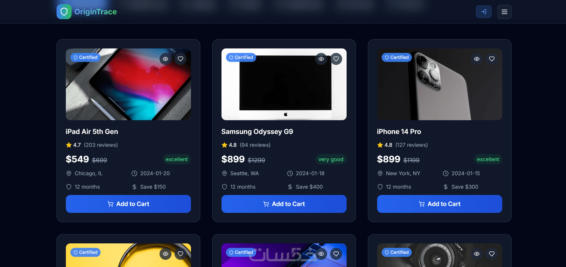This screenshot has height=267, width=566.
Task: Add Samsung Odyssey G9 to cart
Action: click(x=284, y=204)
